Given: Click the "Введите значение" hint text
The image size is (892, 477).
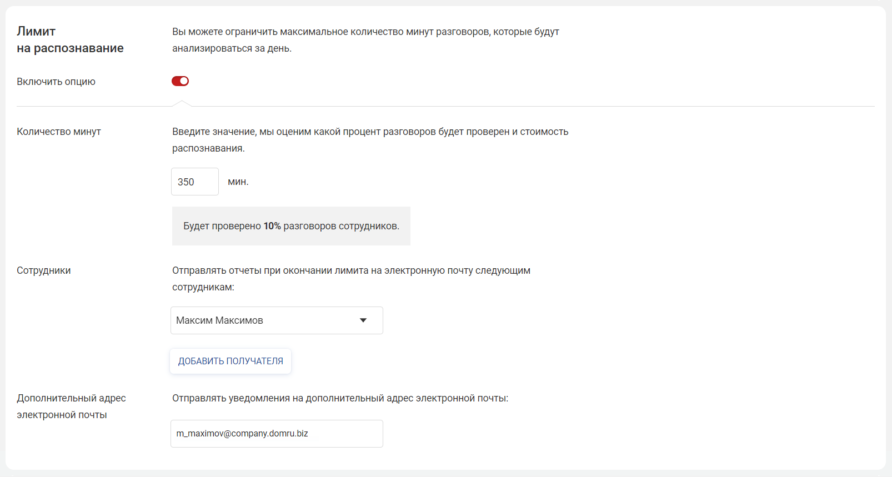Looking at the screenshot, I should tap(370, 139).
